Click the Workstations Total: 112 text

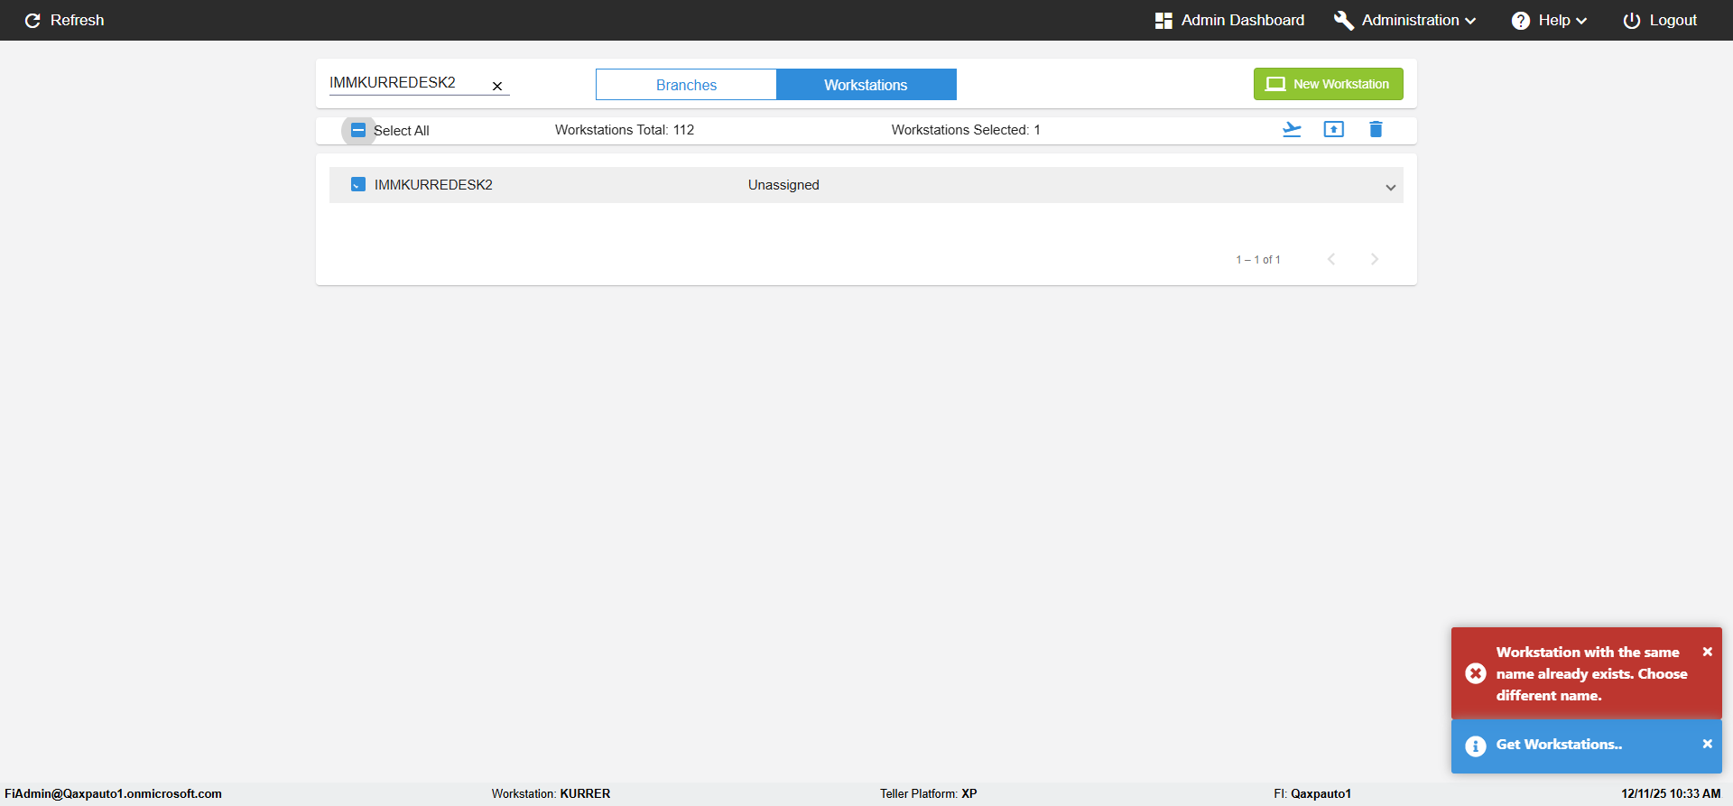[625, 130]
